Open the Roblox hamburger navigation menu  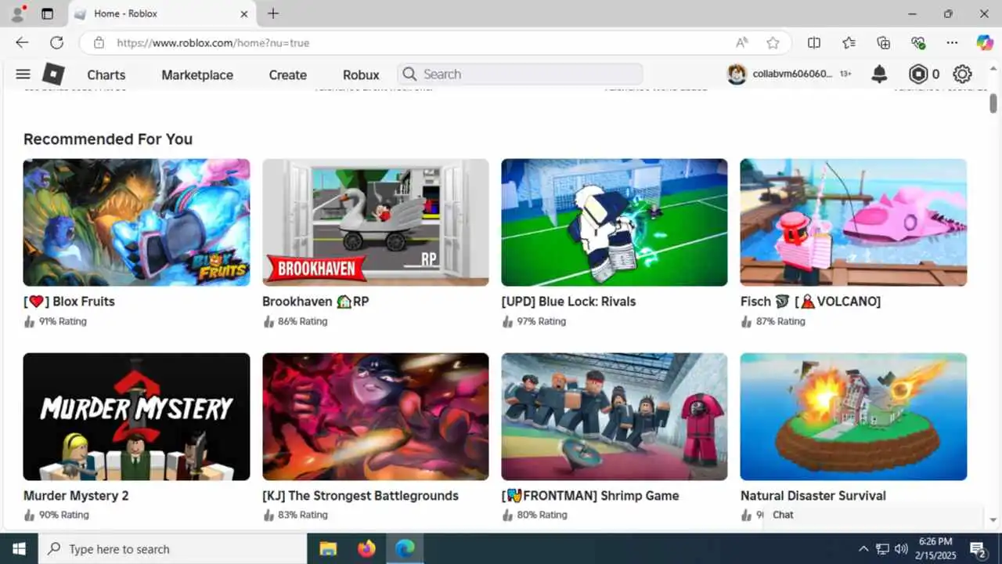pyautogui.click(x=23, y=74)
